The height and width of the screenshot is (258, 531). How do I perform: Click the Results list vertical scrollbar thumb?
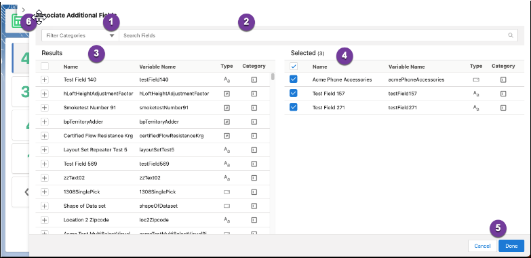pyautogui.click(x=273, y=77)
